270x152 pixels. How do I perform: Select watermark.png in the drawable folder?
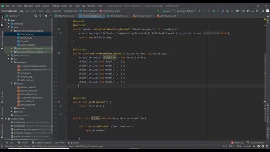click(27, 80)
